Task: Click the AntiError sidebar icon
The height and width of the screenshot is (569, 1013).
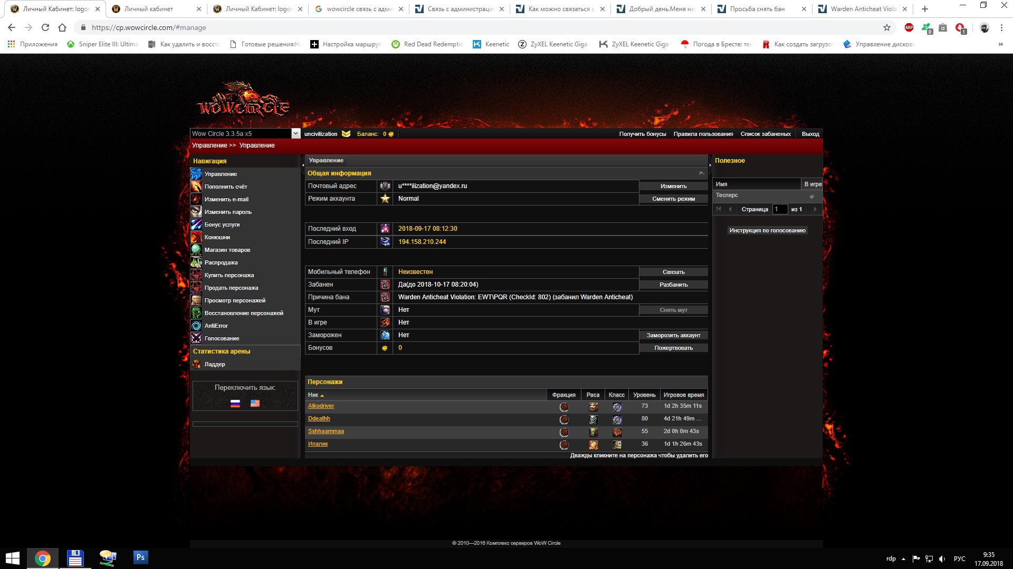Action: [196, 326]
